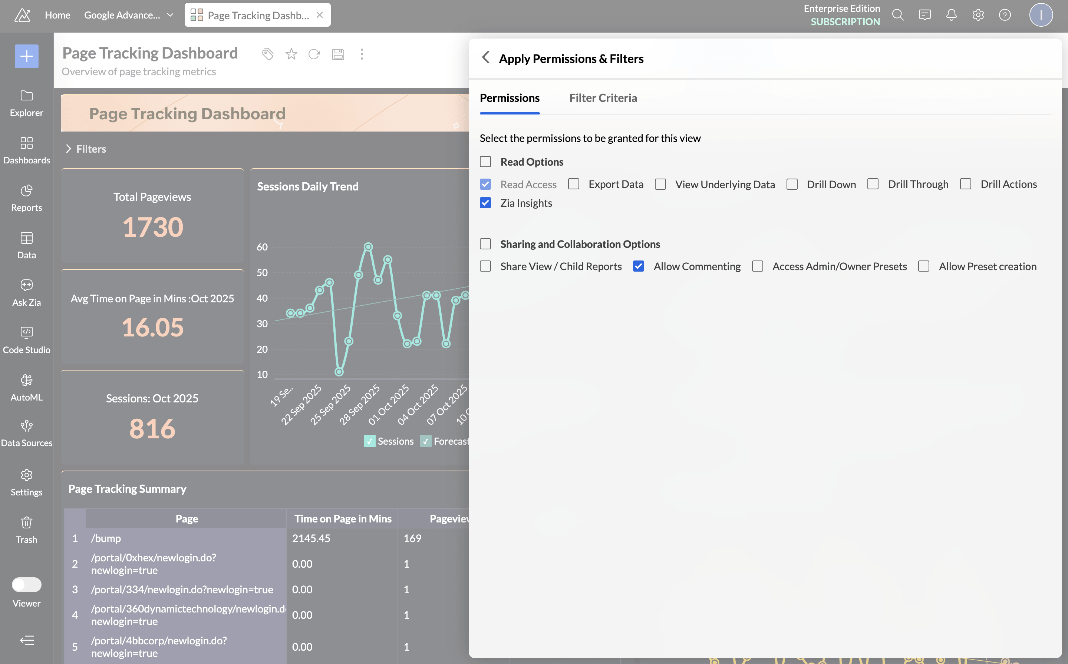Save the dashboard
Viewport: 1068px width, 664px height.
pyautogui.click(x=338, y=54)
